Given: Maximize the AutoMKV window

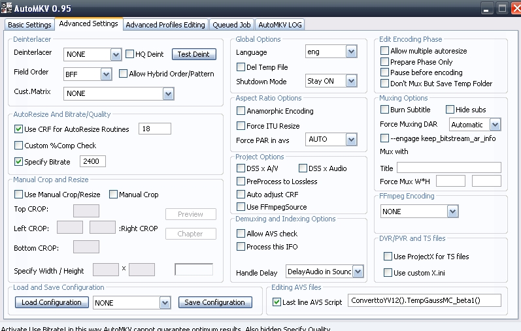Looking at the screenshot, I should click(x=503, y=8).
